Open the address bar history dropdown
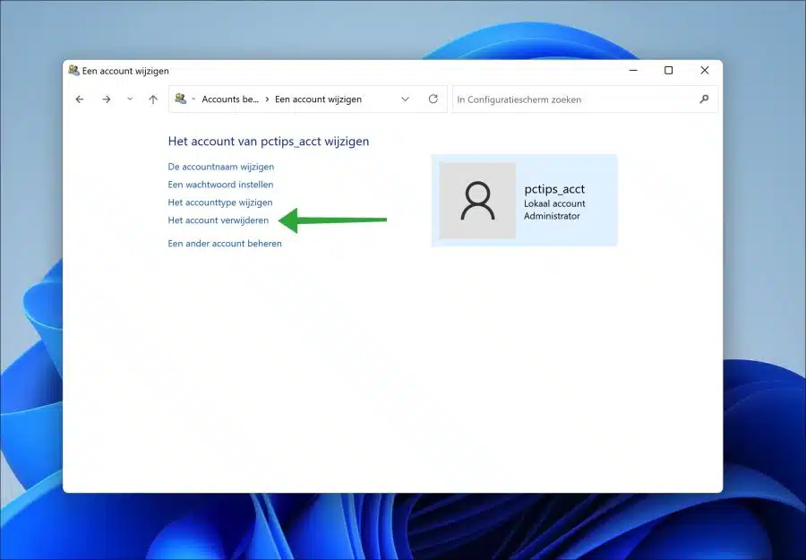Screen dimensions: 806x560 405,99
